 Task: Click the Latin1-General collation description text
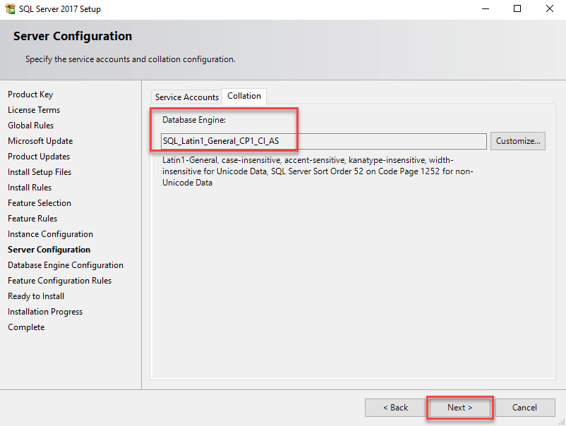pyautogui.click(x=318, y=171)
